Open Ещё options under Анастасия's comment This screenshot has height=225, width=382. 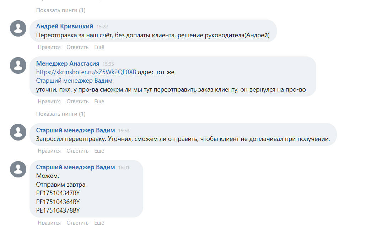pyautogui.click(x=99, y=101)
